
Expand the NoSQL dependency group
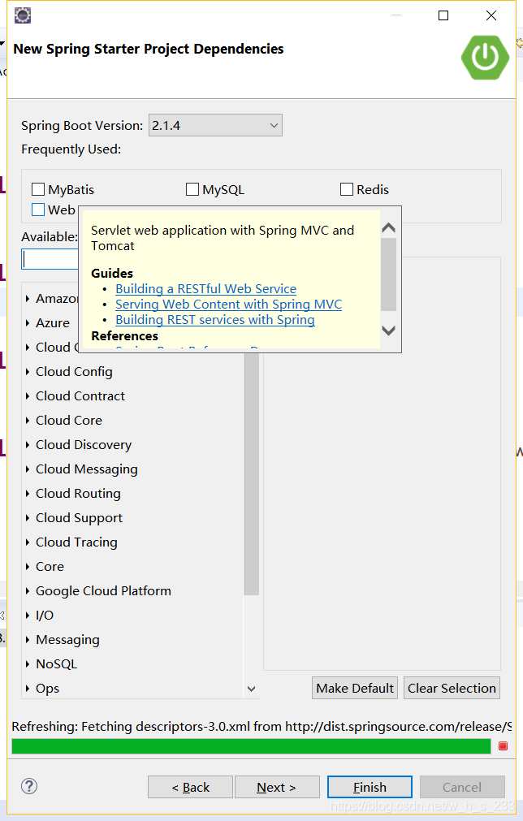(28, 664)
